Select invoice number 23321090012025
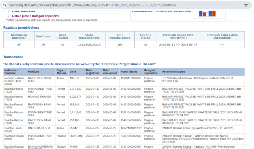 click(131, 136)
